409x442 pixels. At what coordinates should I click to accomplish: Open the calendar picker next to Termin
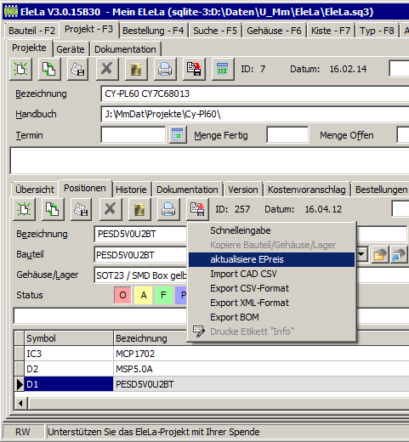[x=178, y=135]
